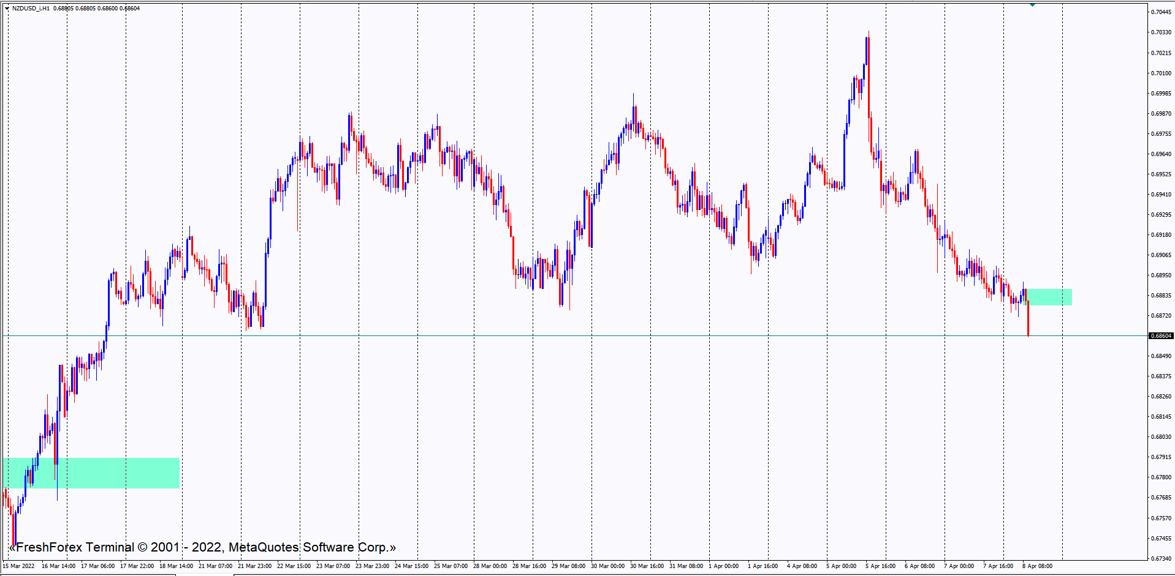The height and width of the screenshot is (576, 1175).
Task: Click the 15 Mar 2022 date label
Action: coord(18,566)
